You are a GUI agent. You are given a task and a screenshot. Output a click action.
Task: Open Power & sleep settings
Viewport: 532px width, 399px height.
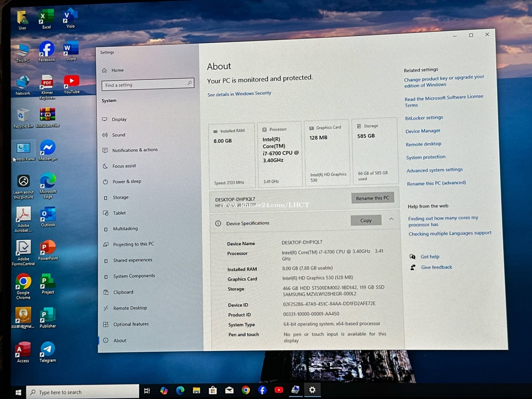pos(127,182)
